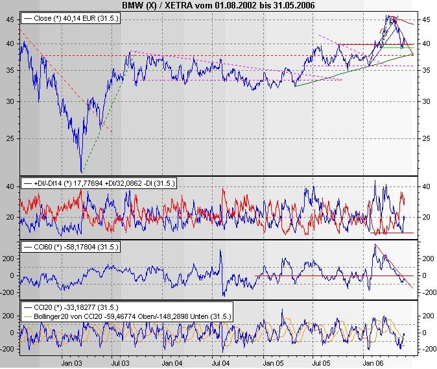Click the -200 label on right CCI20 axis

pos(428,349)
